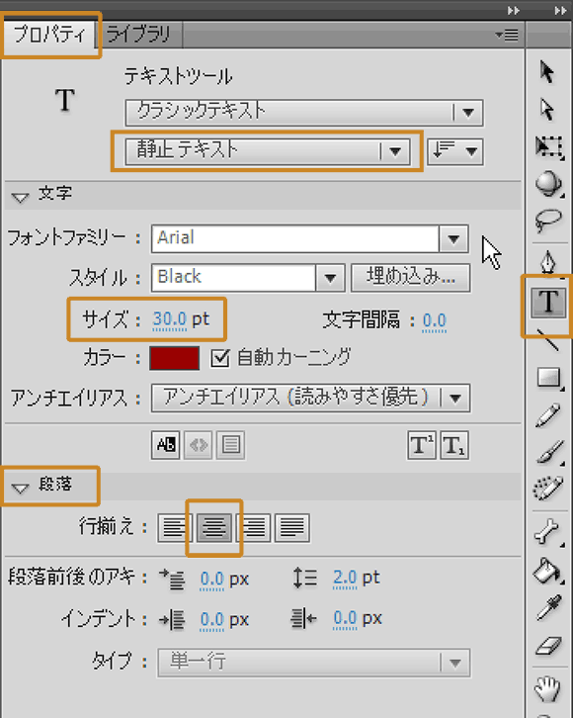
Task: Click the 文字間隔 0.0 value
Action: pos(434,320)
